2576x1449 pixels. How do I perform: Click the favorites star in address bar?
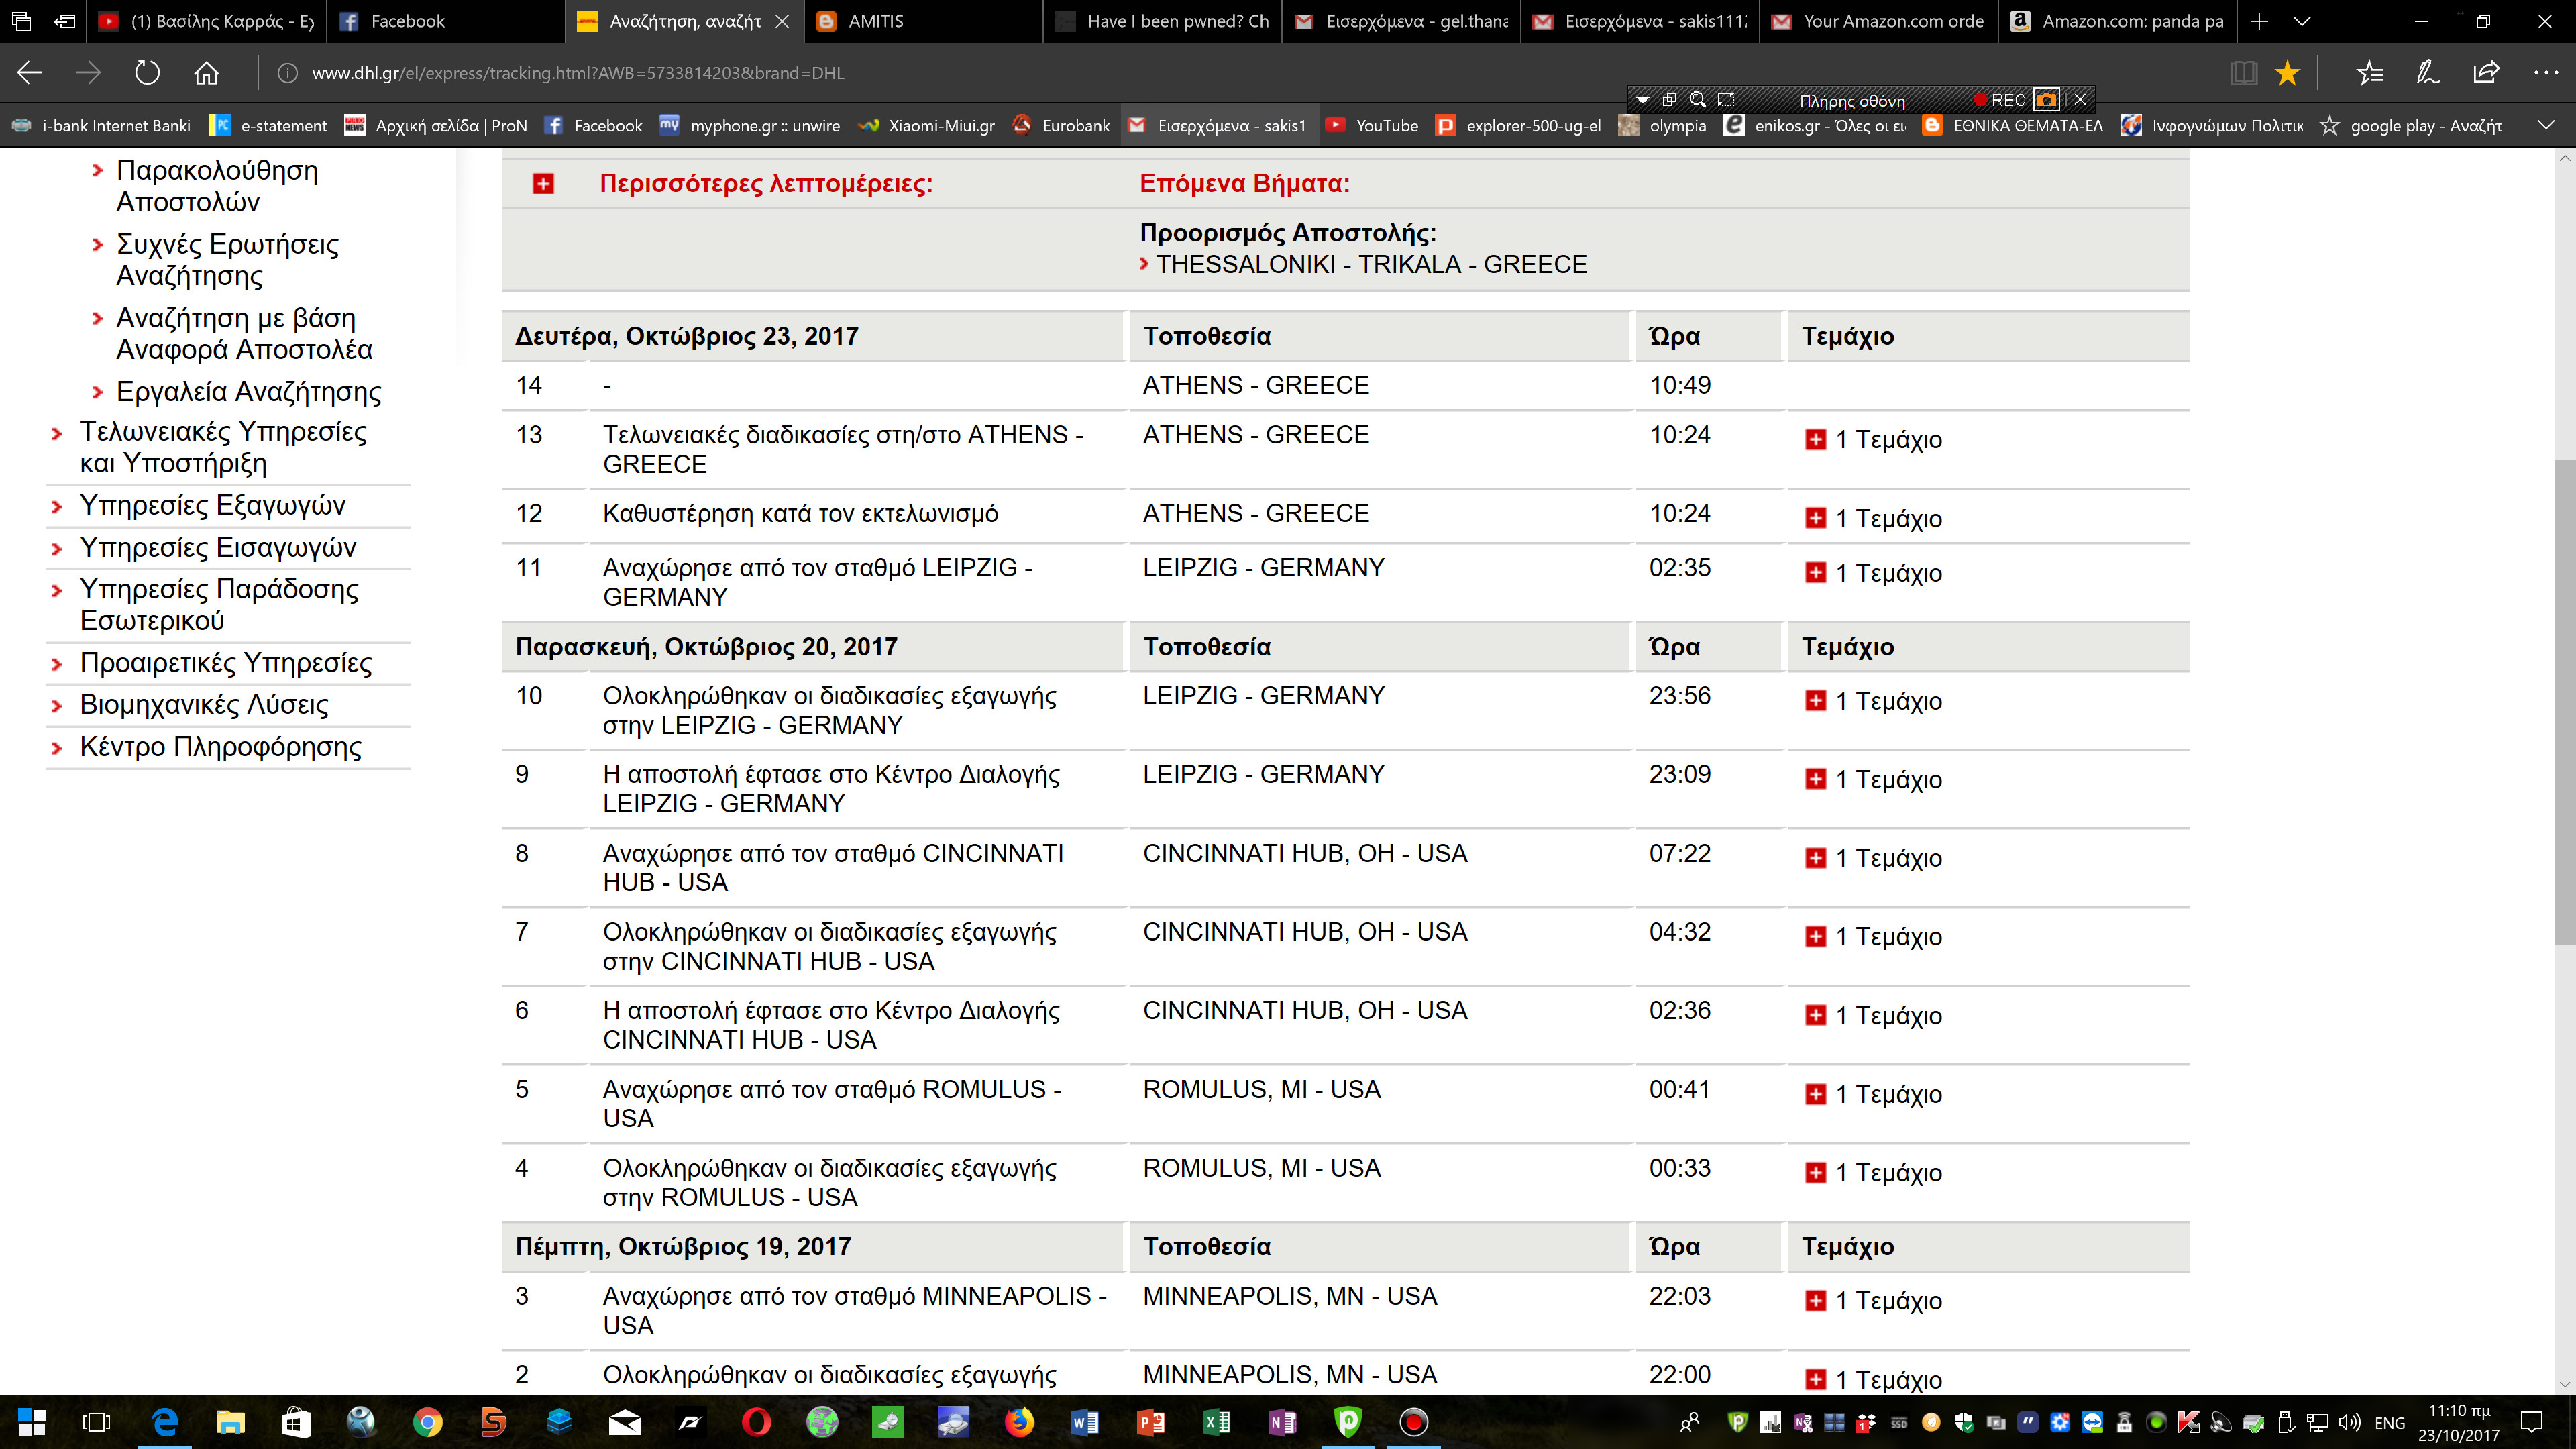[x=2287, y=73]
